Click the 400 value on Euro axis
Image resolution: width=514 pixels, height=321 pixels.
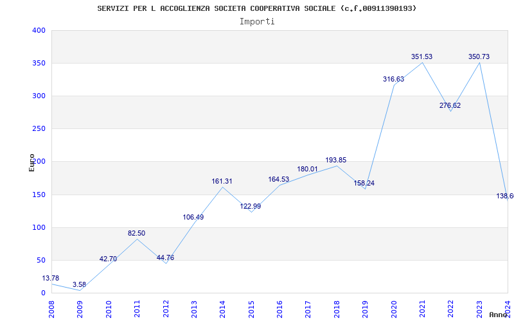[39, 30]
